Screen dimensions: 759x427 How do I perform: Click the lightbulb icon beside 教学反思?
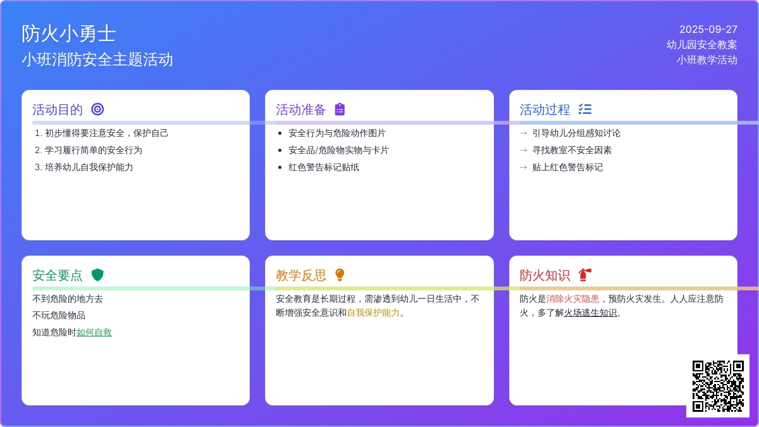point(340,275)
